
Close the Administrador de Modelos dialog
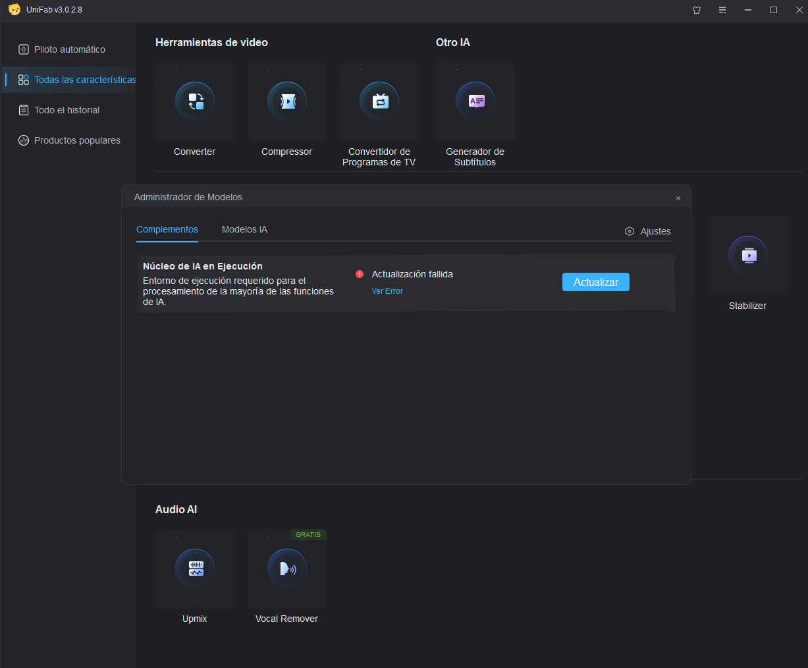(x=678, y=198)
